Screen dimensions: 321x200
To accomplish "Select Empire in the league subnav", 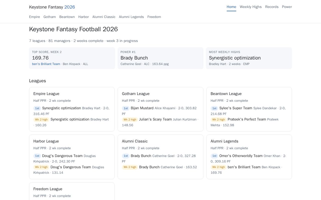I will coord(35,17).
